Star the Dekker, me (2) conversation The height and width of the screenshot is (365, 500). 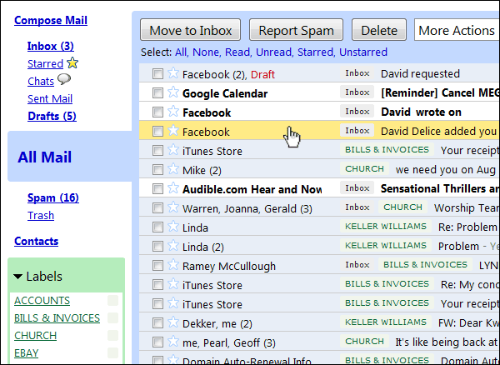pyautogui.click(x=173, y=322)
